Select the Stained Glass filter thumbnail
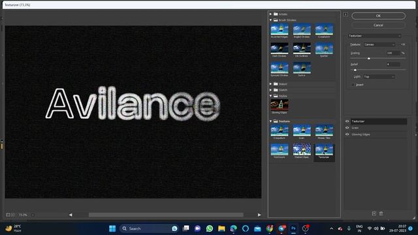The image size is (418, 235). [x=302, y=149]
